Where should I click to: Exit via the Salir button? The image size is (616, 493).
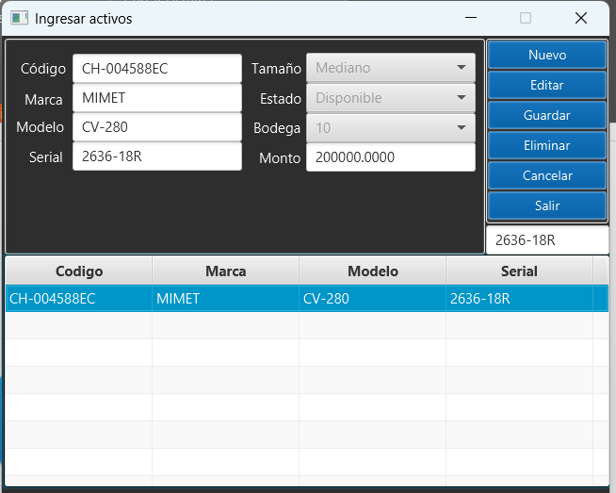[x=546, y=205]
